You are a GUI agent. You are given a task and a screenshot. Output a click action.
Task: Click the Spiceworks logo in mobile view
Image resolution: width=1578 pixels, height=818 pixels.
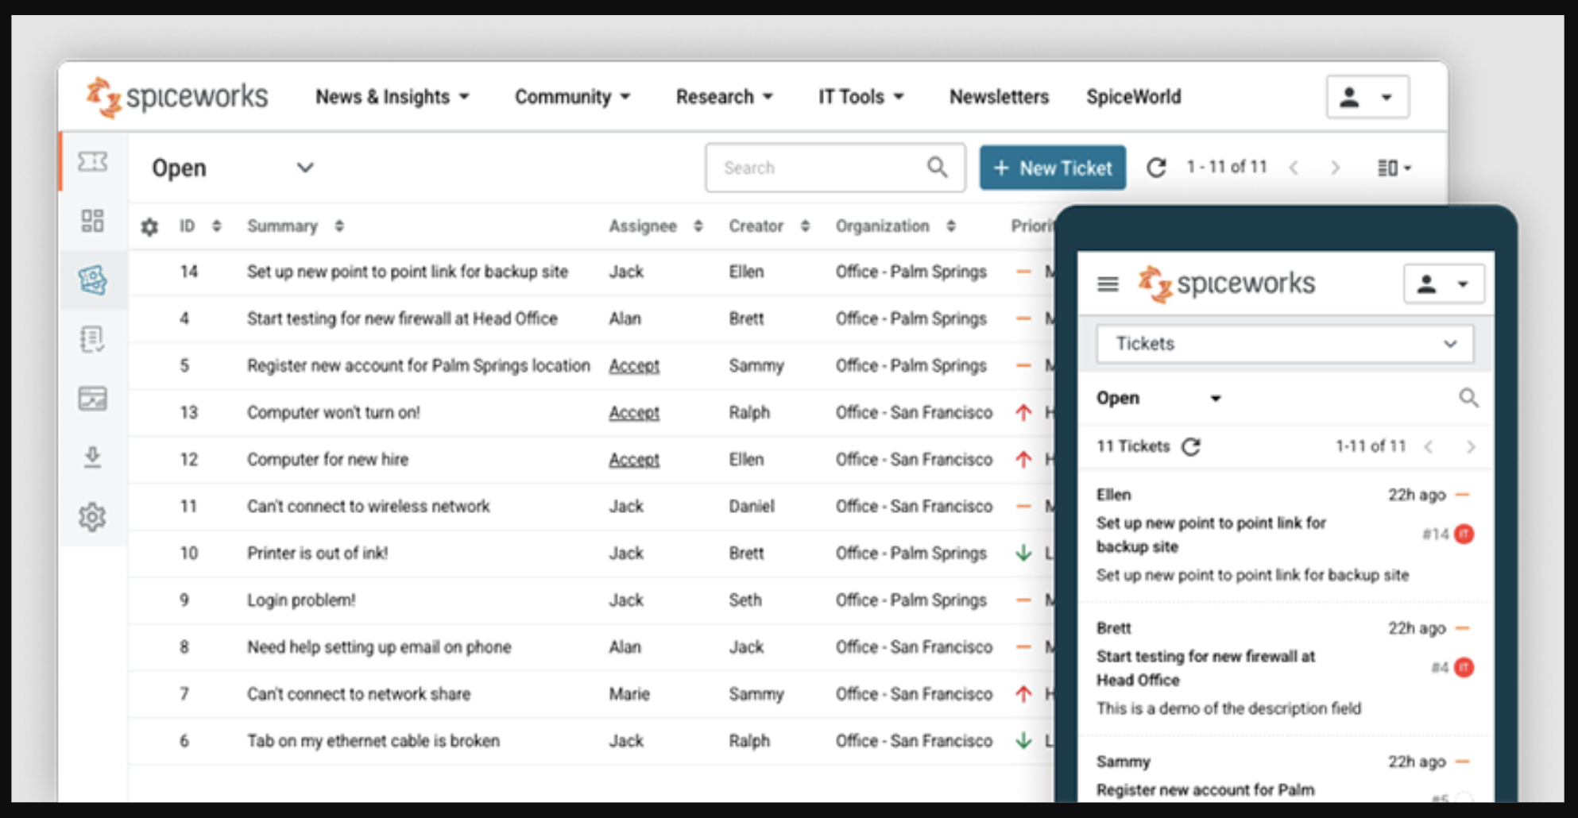click(1226, 284)
